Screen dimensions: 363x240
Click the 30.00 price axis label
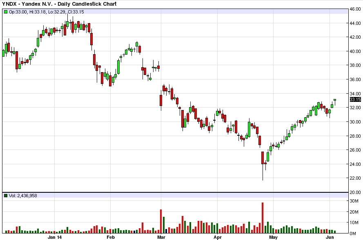tap(355, 122)
